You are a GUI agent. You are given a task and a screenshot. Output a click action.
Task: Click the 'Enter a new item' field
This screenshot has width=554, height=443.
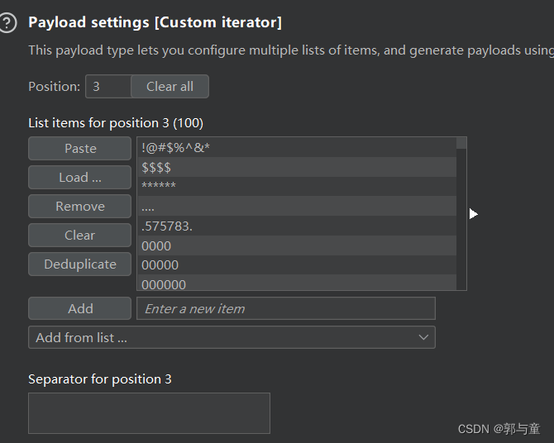[285, 308]
